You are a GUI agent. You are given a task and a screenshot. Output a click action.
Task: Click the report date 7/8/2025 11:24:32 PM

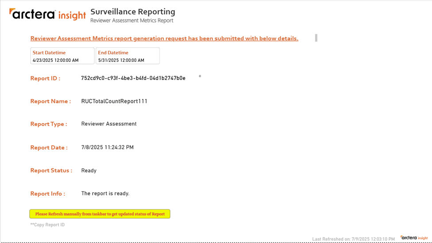point(107,148)
